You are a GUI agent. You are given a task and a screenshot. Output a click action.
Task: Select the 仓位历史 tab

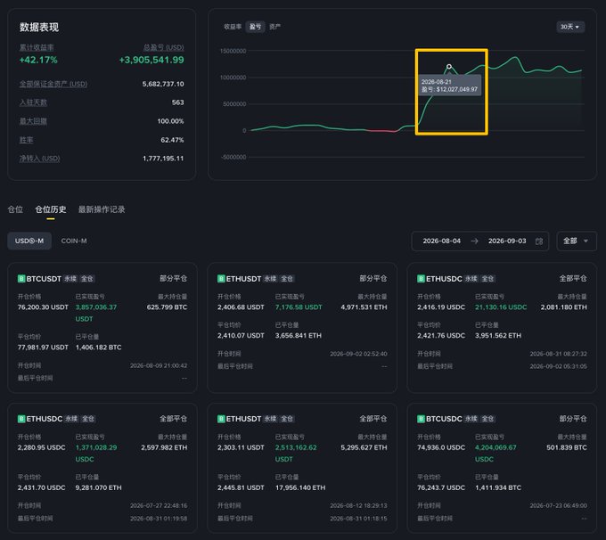tap(51, 209)
